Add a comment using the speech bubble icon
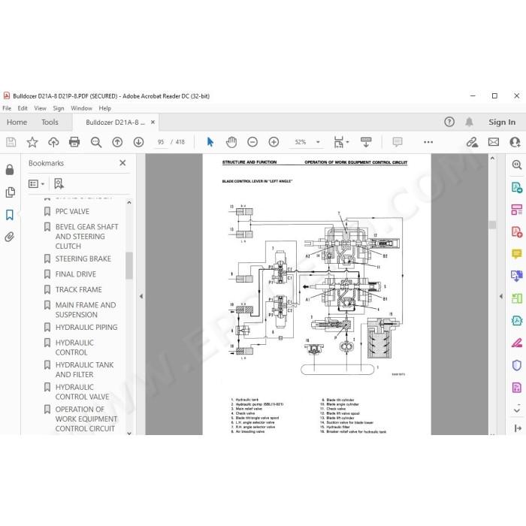The image size is (526, 526). [398, 142]
